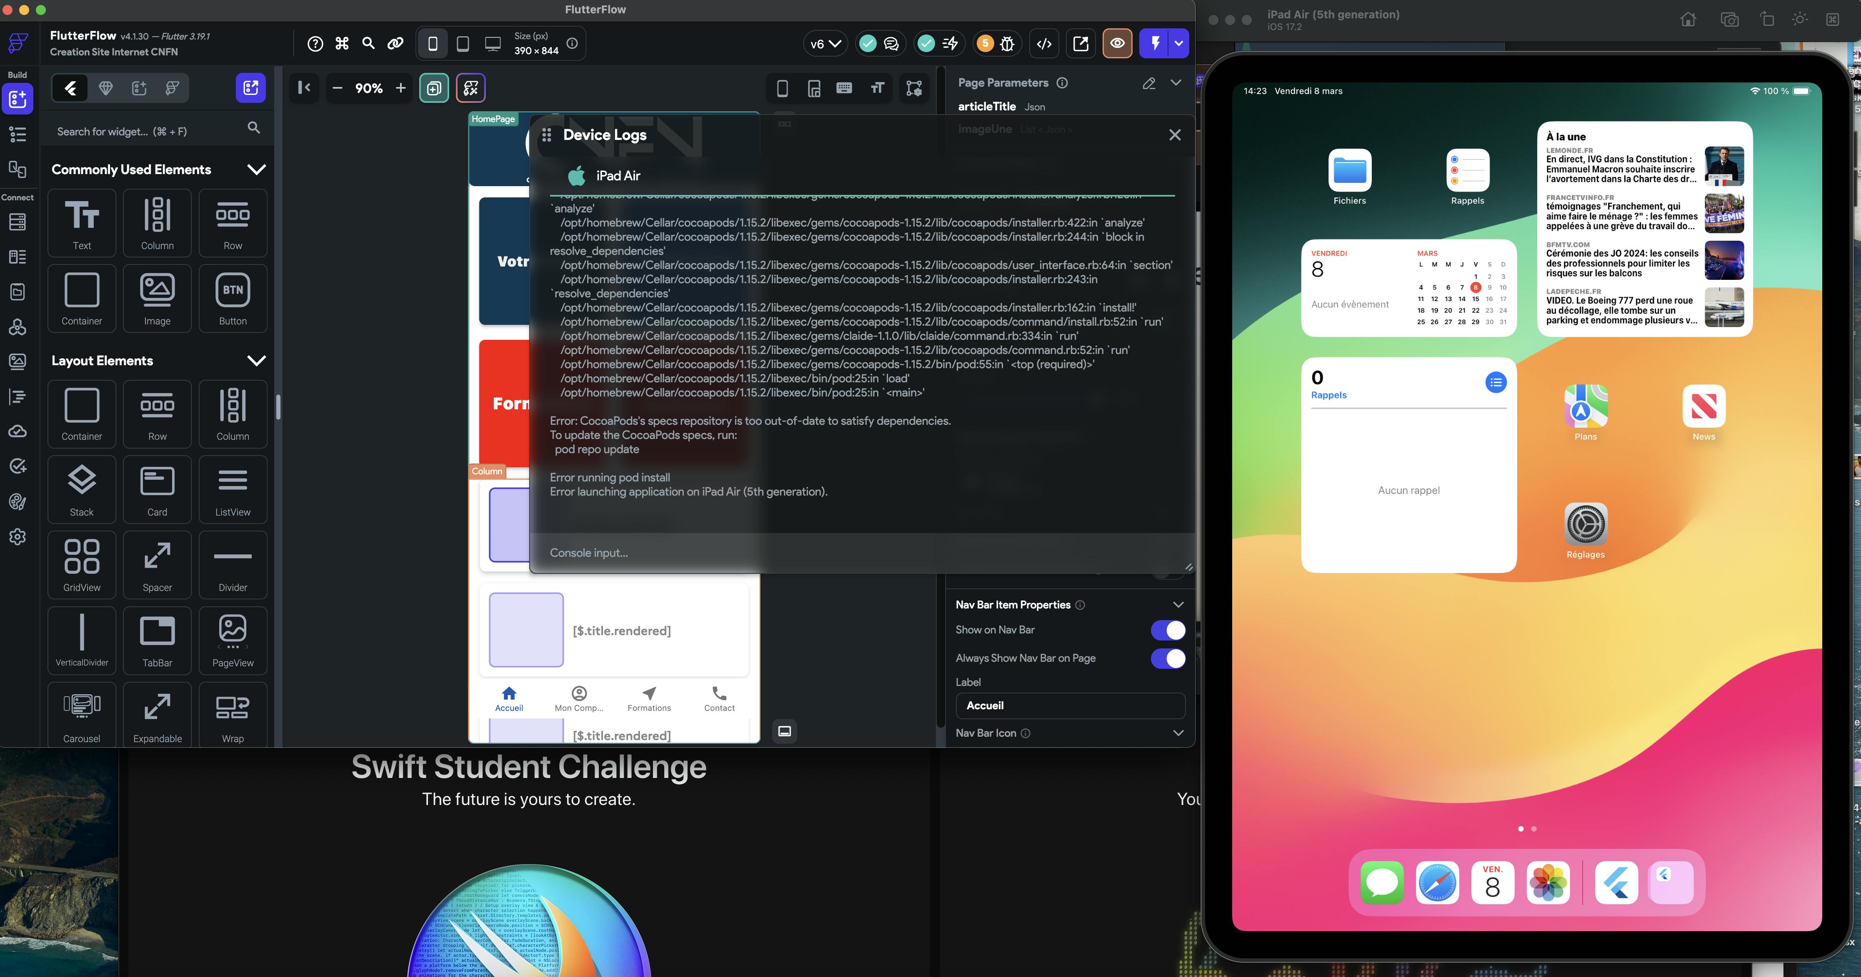This screenshot has width=1861, height=977.
Task: Toggle the tablet canvas device view
Action: coord(463,44)
